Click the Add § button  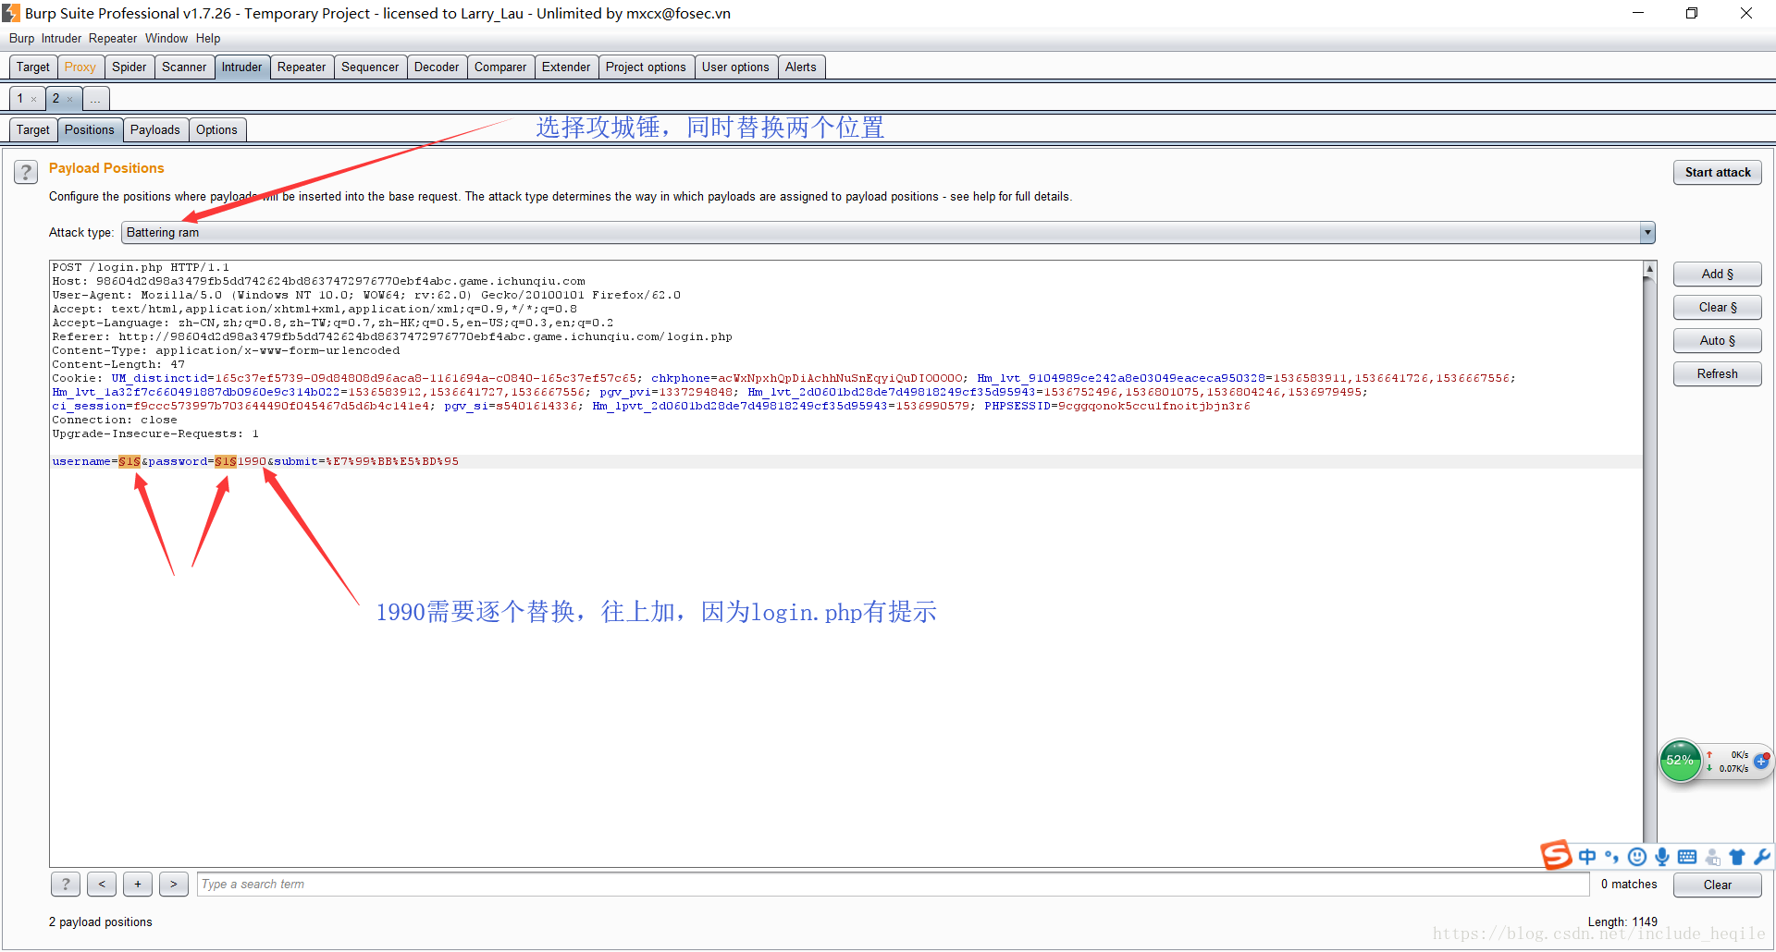click(x=1718, y=275)
